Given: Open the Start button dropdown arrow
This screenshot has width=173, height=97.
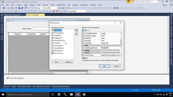Looking at the screenshot, I should [65, 8].
